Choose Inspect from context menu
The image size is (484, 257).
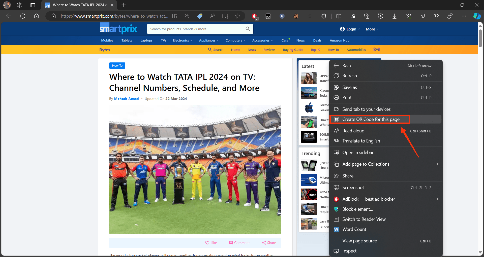[x=386, y=251]
